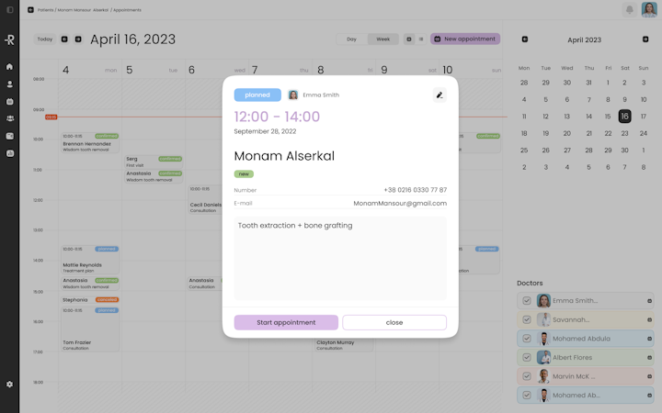
Task: Toggle the Albert Flores doctor checkbox
Action: (x=527, y=357)
